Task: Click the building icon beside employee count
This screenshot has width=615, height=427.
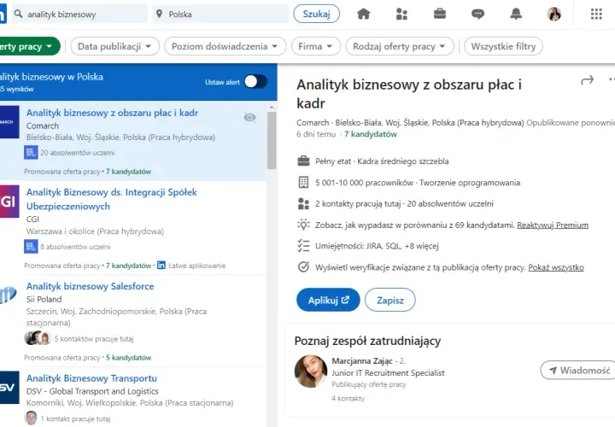Action: click(303, 182)
